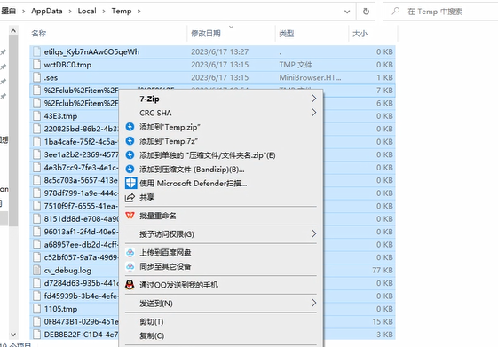Open address bar history dropdown

pyautogui.click(x=347, y=12)
